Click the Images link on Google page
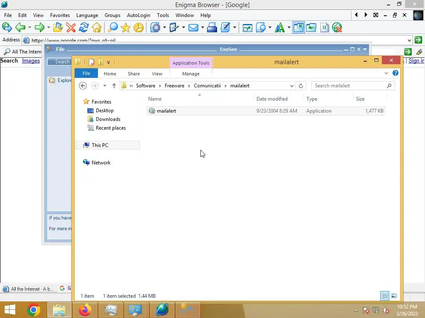This screenshot has width=425, height=318. coord(31,60)
